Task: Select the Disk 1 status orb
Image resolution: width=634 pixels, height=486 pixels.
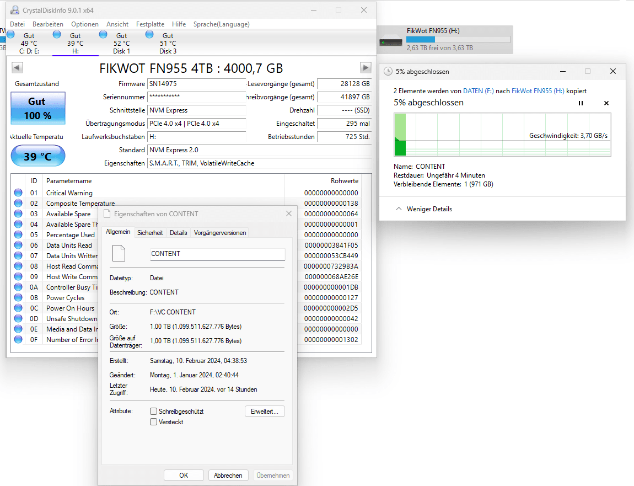Action: point(103,34)
